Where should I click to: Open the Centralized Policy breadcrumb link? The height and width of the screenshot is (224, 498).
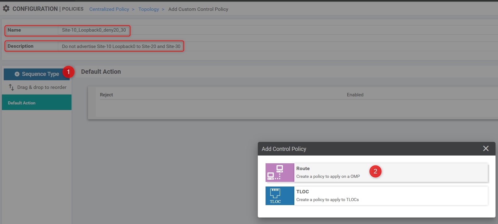[109, 9]
